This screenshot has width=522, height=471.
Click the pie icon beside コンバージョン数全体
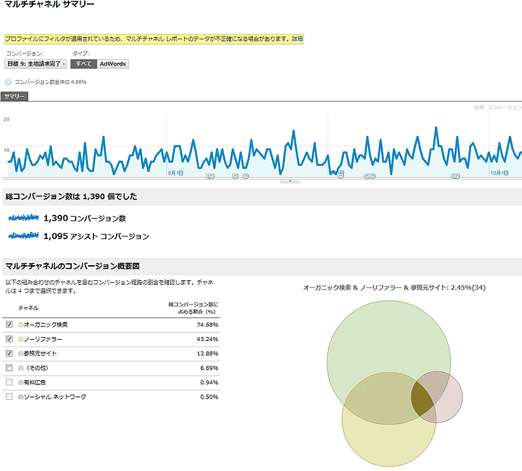click(8, 82)
